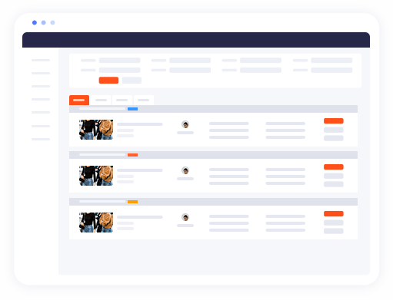Open the first order's product thumbnail
The width and height of the screenshot is (393, 300).
(96, 130)
